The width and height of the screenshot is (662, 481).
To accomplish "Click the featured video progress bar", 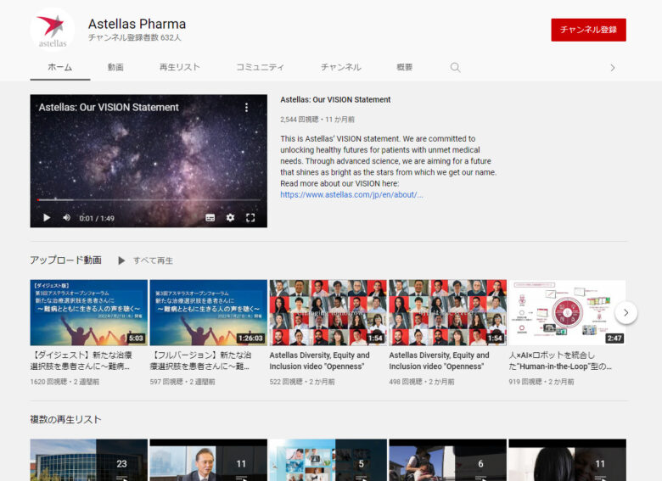I will [x=149, y=199].
